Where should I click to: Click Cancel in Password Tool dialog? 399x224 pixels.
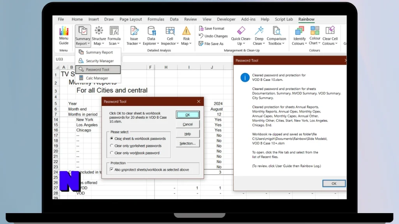(x=187, y=124)
